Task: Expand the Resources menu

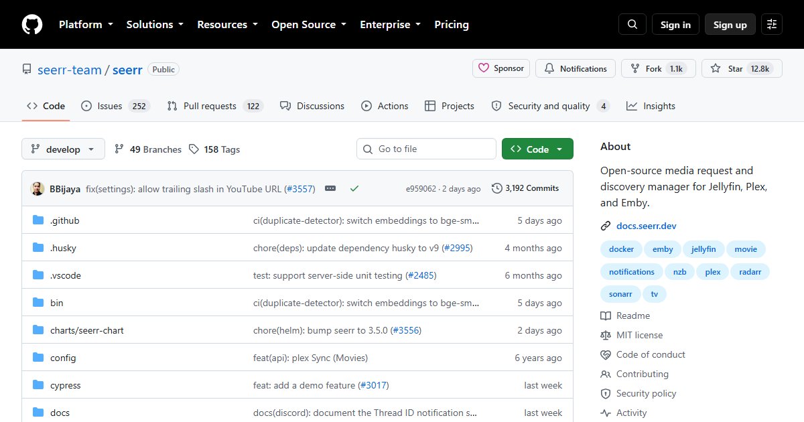Action: click(x=227, y=25)
